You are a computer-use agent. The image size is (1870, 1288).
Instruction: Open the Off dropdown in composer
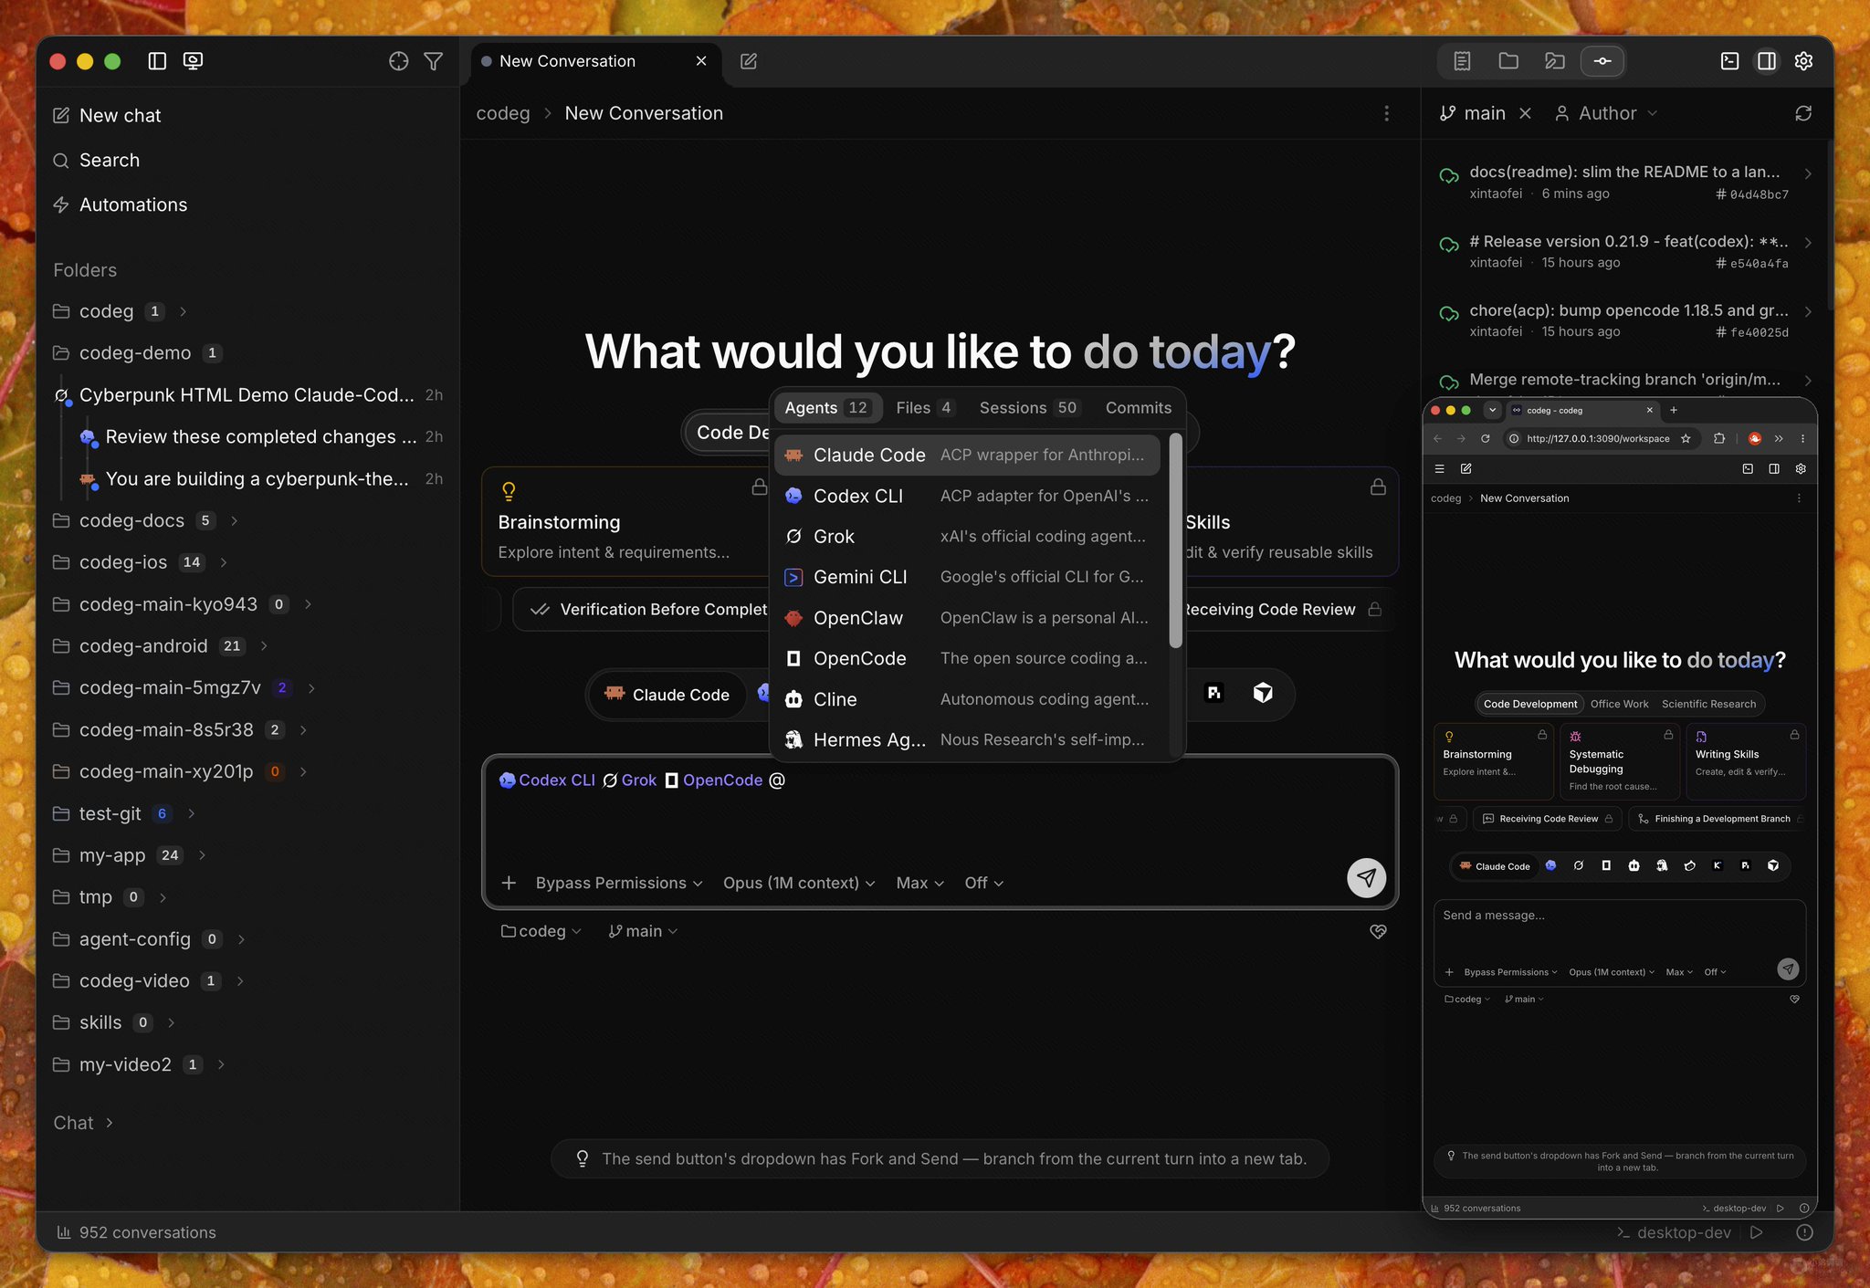[x=984, y=883]
